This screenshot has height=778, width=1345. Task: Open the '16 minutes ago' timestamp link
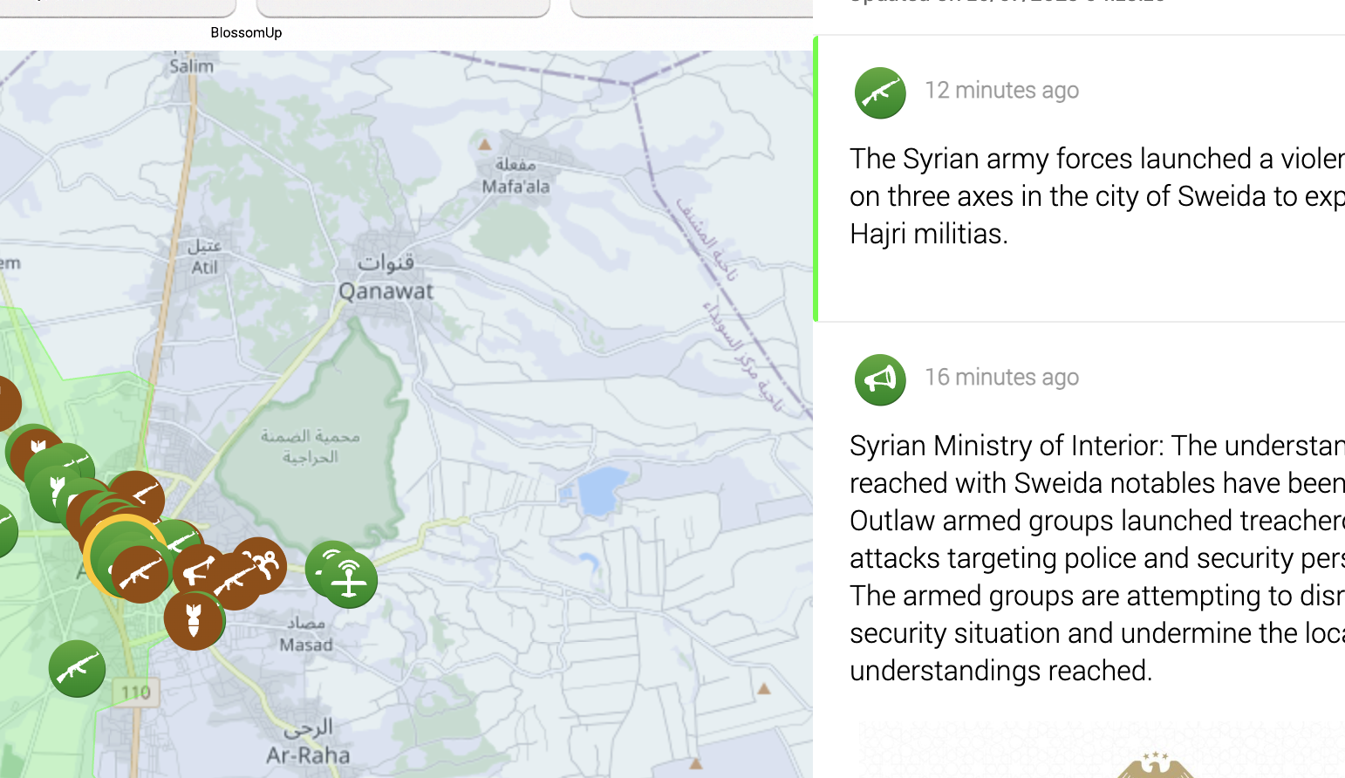(x=1001, y=377)
